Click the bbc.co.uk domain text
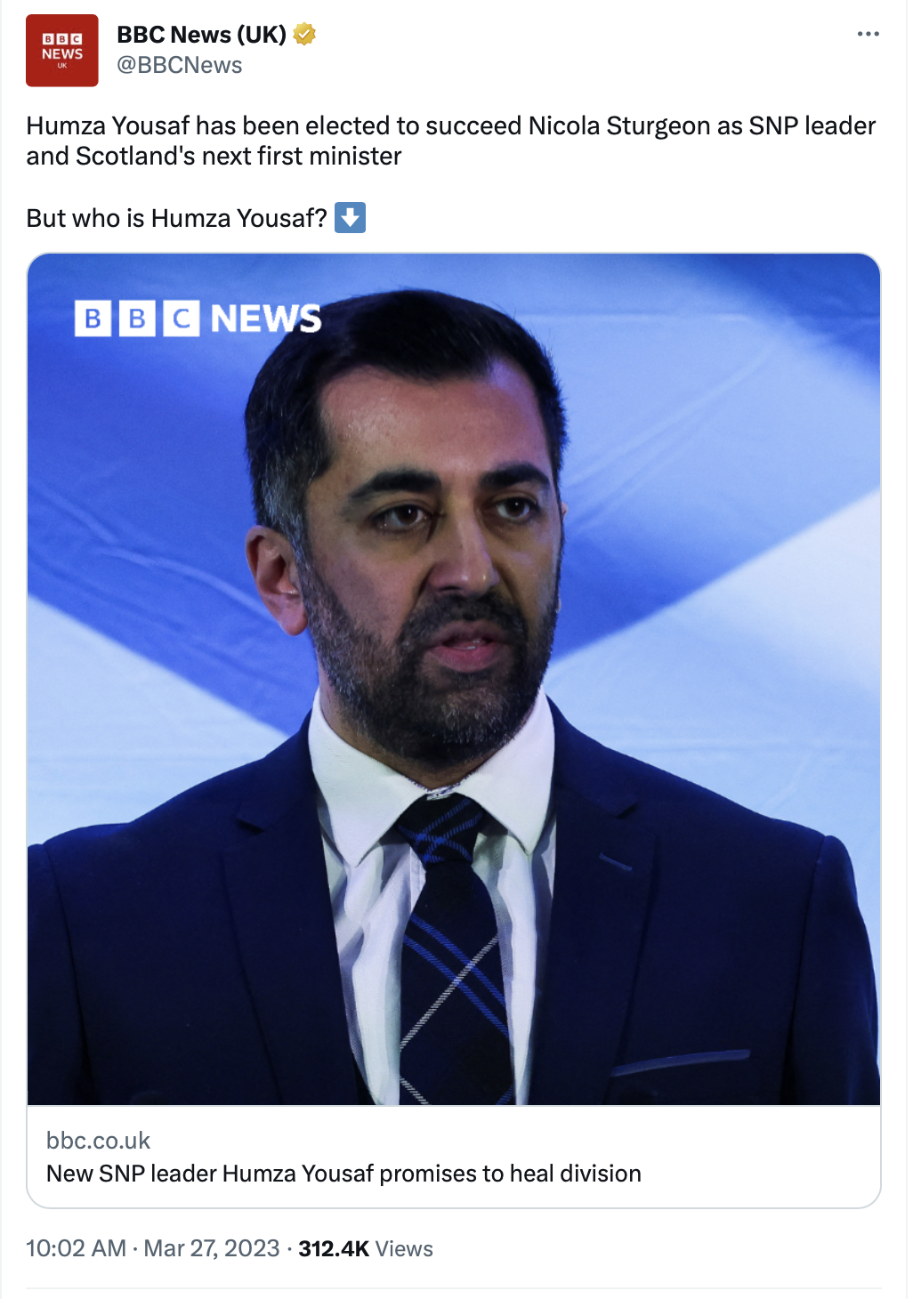The width and height of the screenshot is (913, 1299). 99,1141
